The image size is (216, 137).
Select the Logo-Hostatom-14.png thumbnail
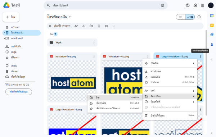point(72,124)
